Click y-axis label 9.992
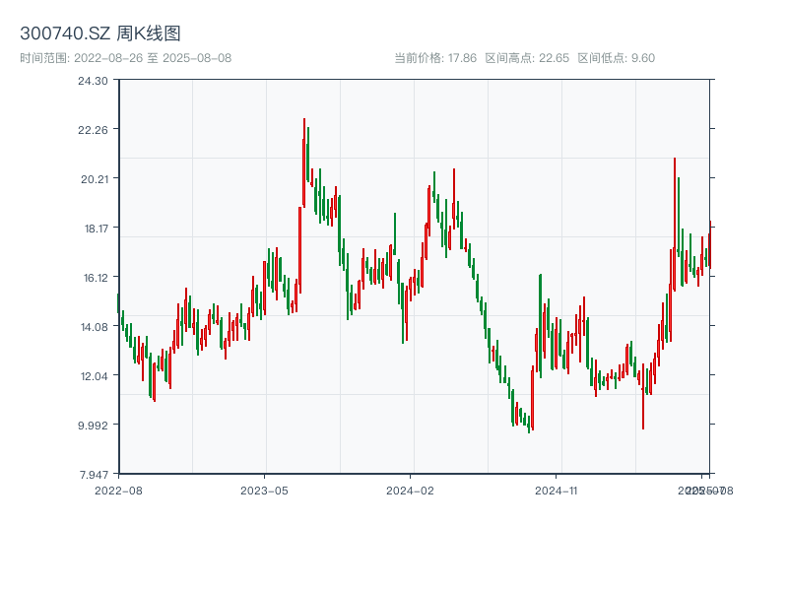This screenshot has height=591, width=788. 93,426
